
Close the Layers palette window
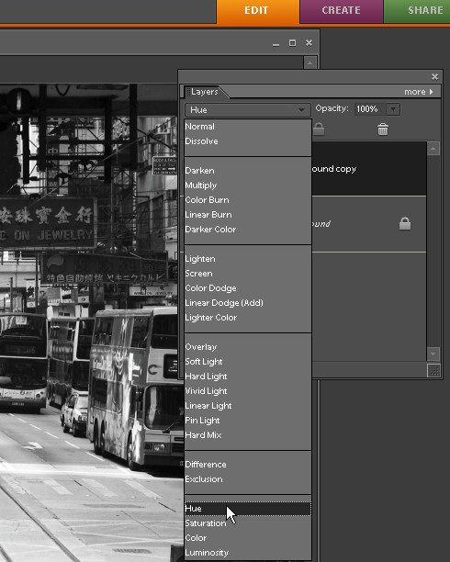coord(434,77)
